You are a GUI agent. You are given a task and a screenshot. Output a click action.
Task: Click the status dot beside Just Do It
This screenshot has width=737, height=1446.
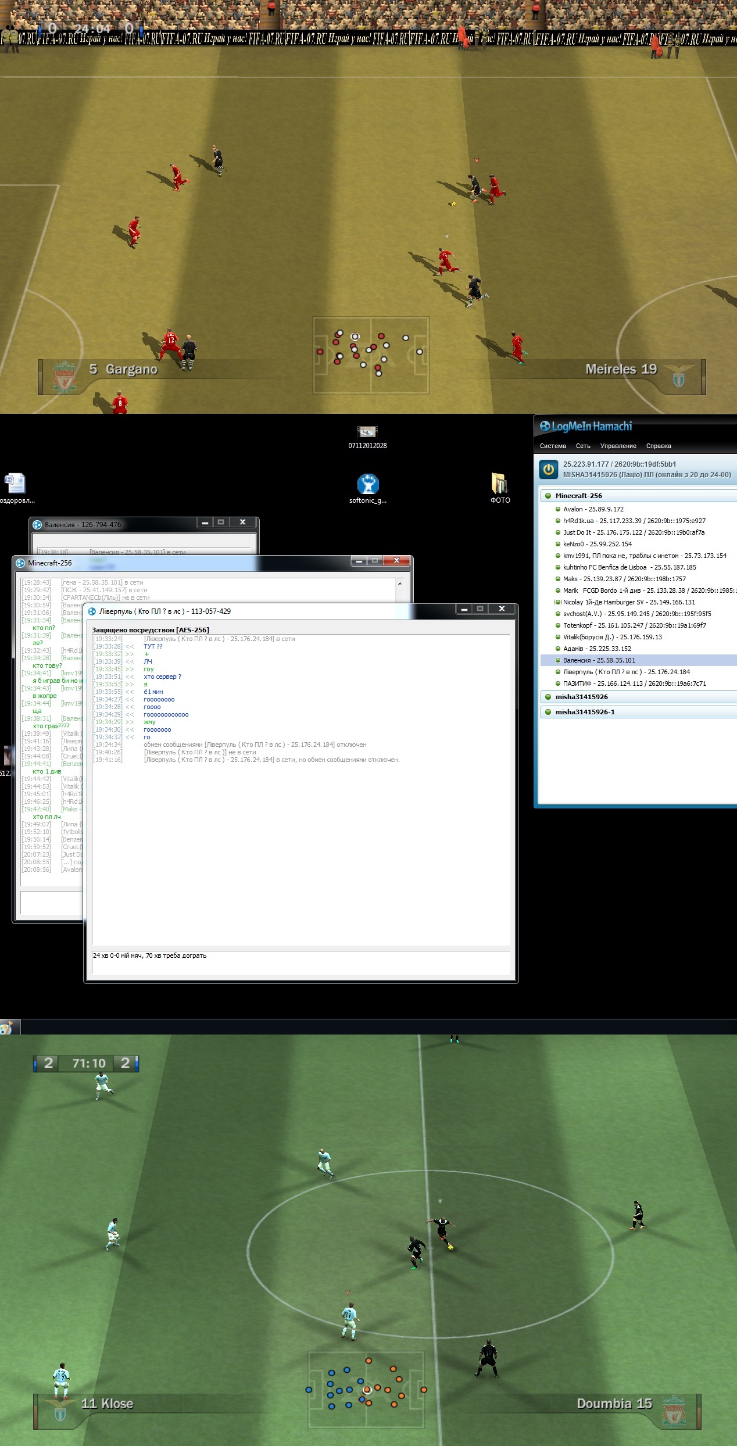558,532
